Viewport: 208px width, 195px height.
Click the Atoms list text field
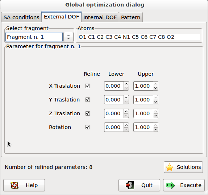[x=139, y=37]
